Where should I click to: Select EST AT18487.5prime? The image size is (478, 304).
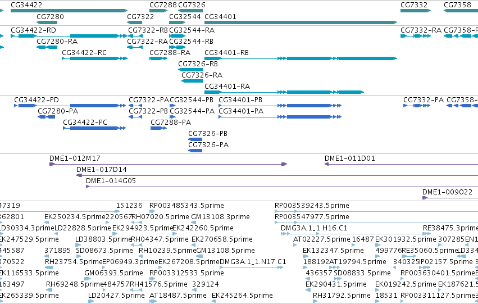[153, 302]
